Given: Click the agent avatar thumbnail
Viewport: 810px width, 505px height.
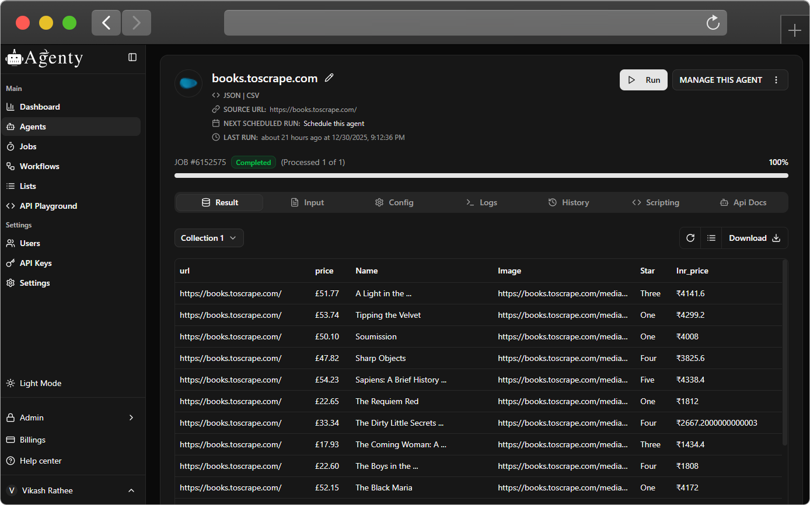Looking at the screenshot, I should tap(188, 83).
